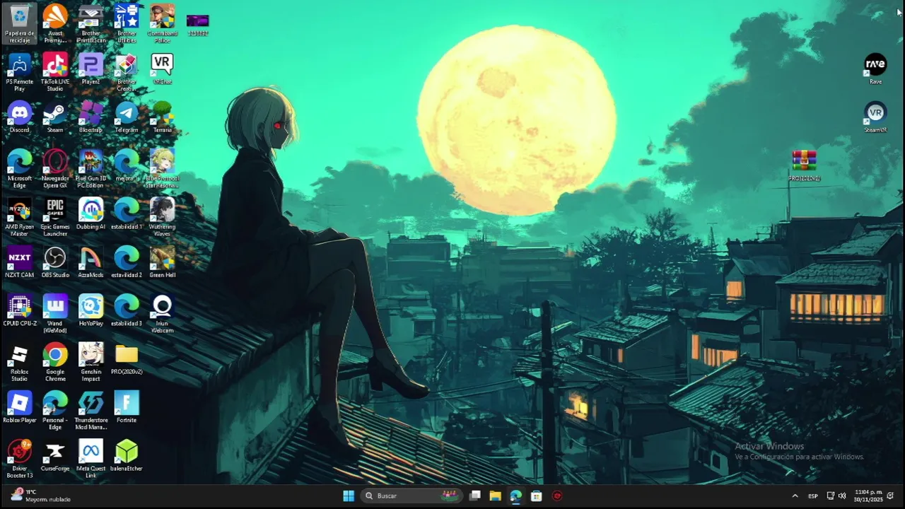Open AMD Ryzen Master shortcut
This screenshot has height=509, width=905.
tap(20, 216)
